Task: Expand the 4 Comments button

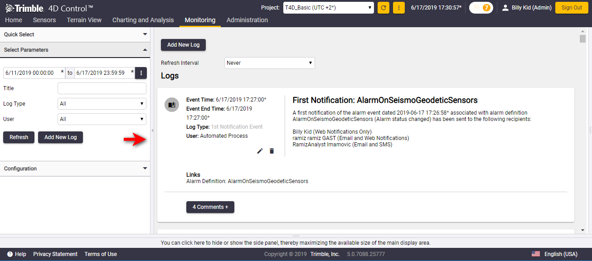Action: (x=210, y=207)
